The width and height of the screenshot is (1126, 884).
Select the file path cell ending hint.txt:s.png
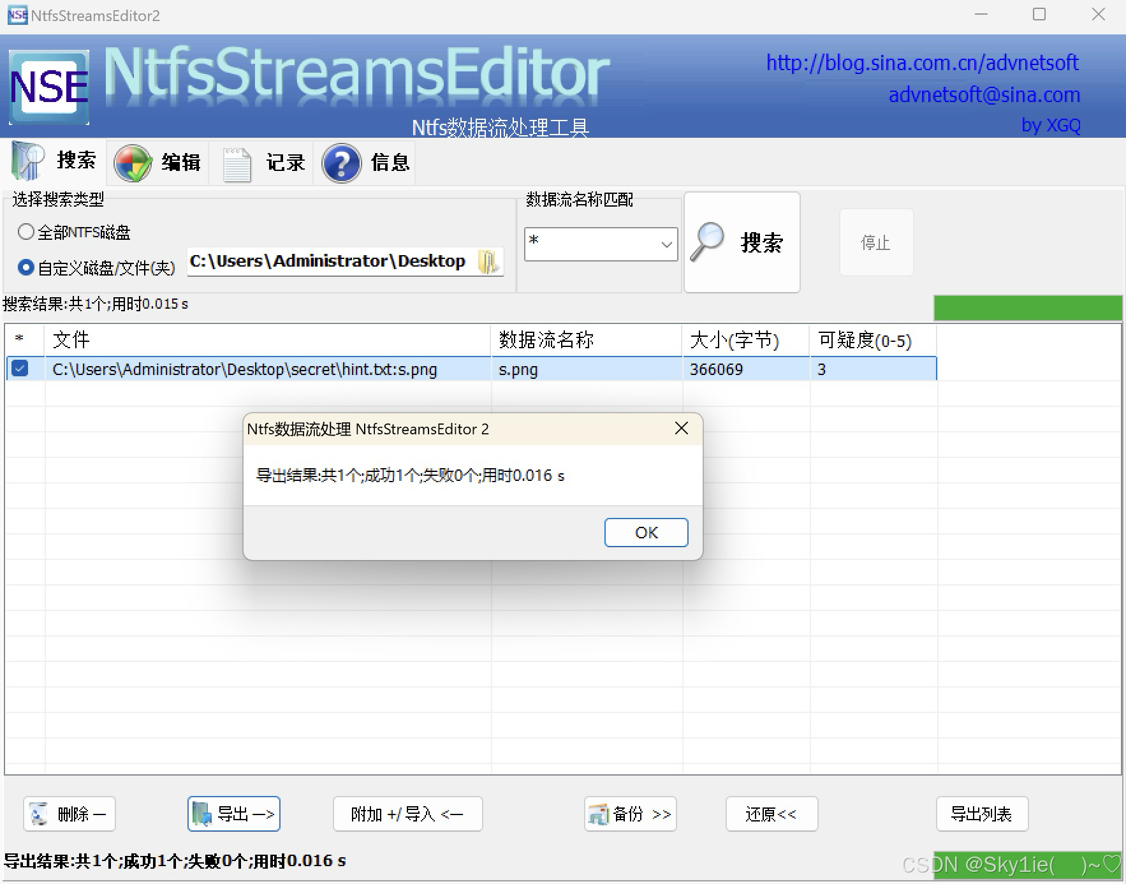pyautogui.click(x=268, y=369)
